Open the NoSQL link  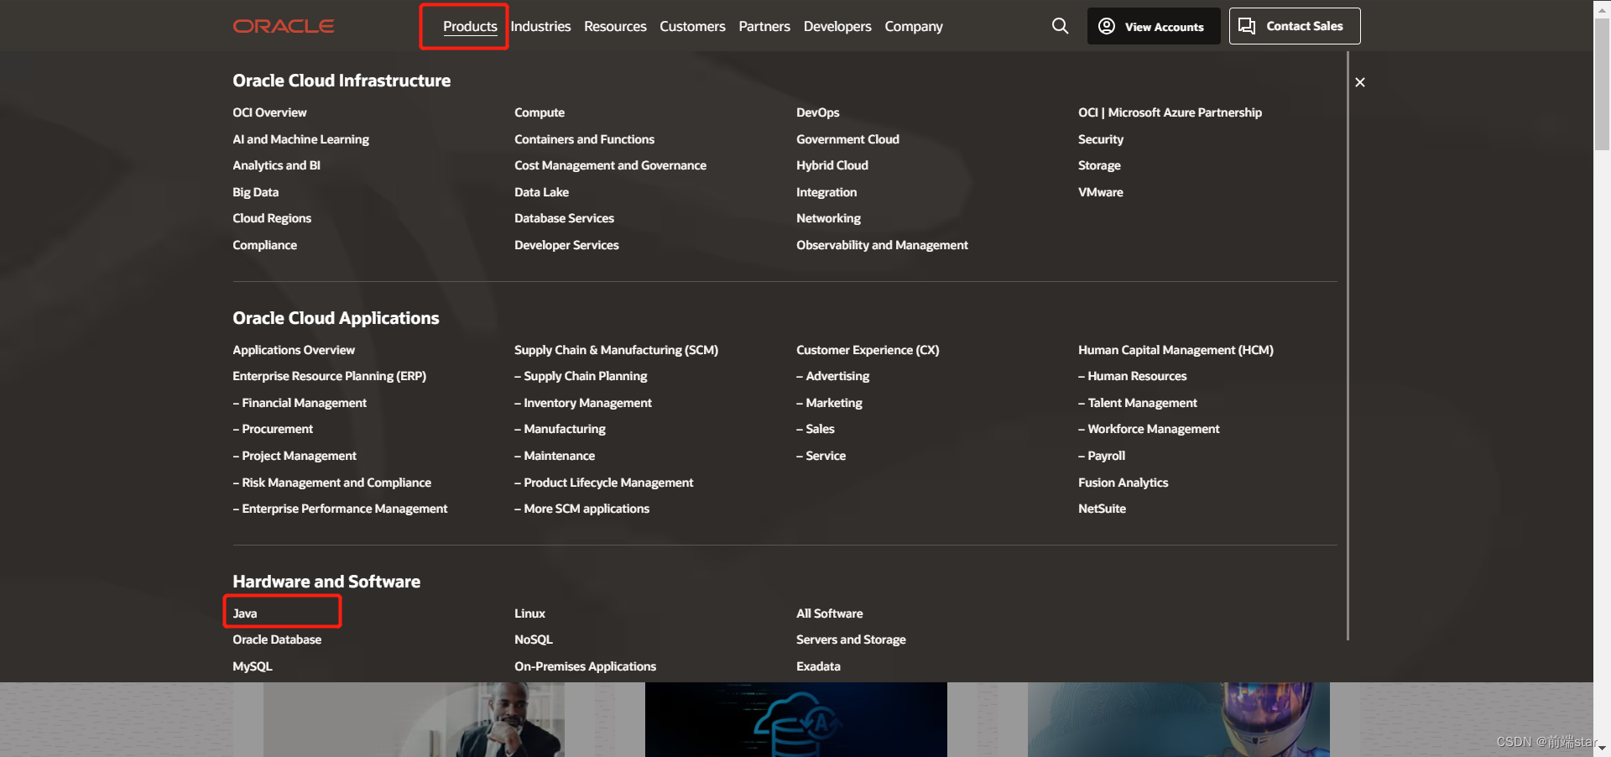pyautogui.click(x=534, y=640)
